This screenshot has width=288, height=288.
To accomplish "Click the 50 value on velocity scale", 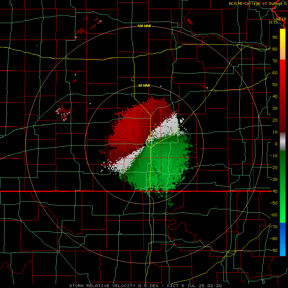I will [275, 85].
